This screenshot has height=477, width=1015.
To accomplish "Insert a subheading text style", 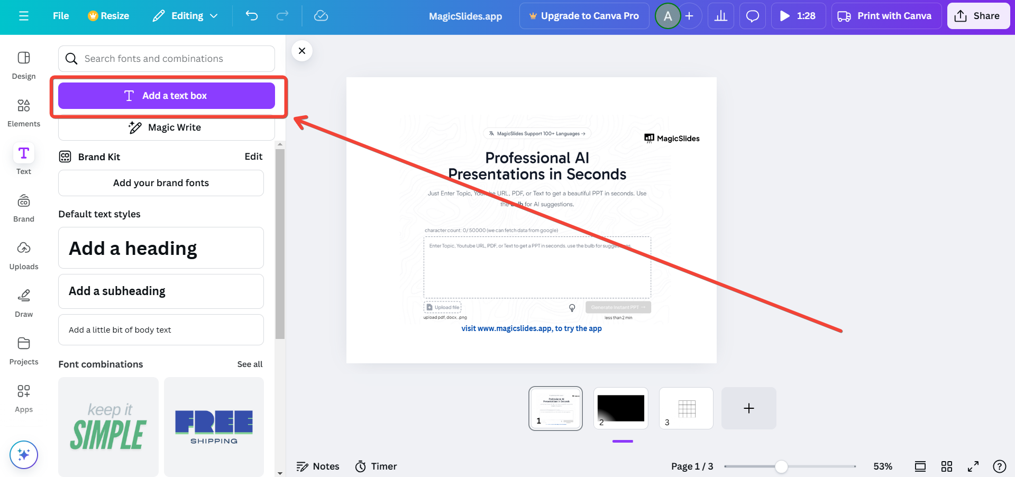I will click(161, 291).
